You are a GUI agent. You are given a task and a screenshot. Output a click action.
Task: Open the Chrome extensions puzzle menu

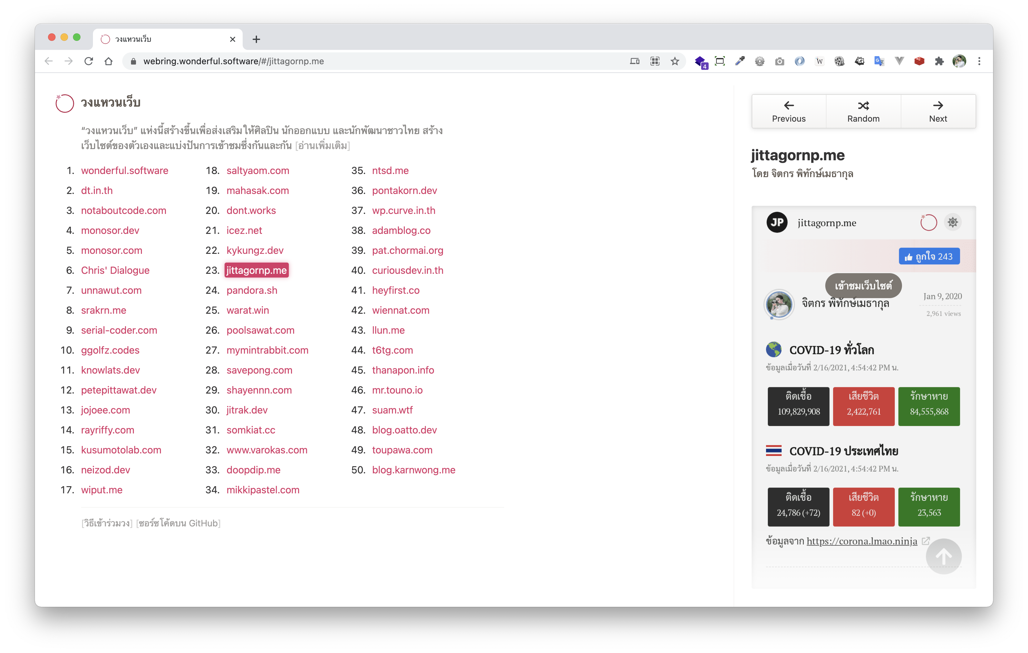click(939, 61)
